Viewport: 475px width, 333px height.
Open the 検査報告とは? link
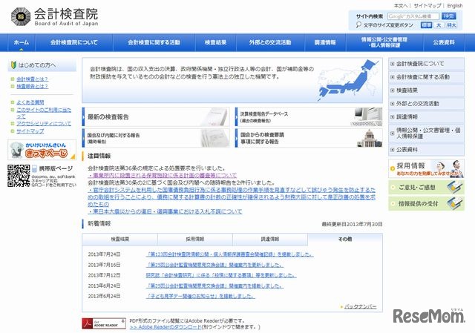(x=32, y=86)
